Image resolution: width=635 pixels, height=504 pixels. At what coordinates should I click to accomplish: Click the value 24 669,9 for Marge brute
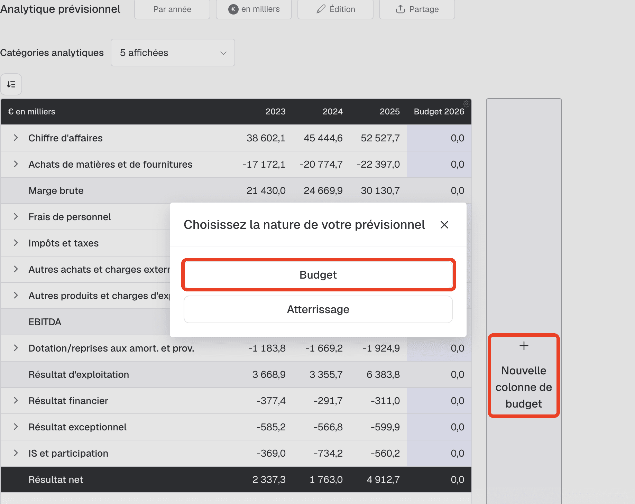pyautogui.click(x=323, y=190)
